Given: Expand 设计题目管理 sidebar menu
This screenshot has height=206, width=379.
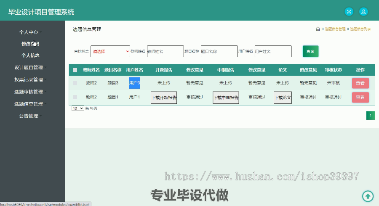Looking at the screenshot, I should pyautogui.click(x=29, y=68).
